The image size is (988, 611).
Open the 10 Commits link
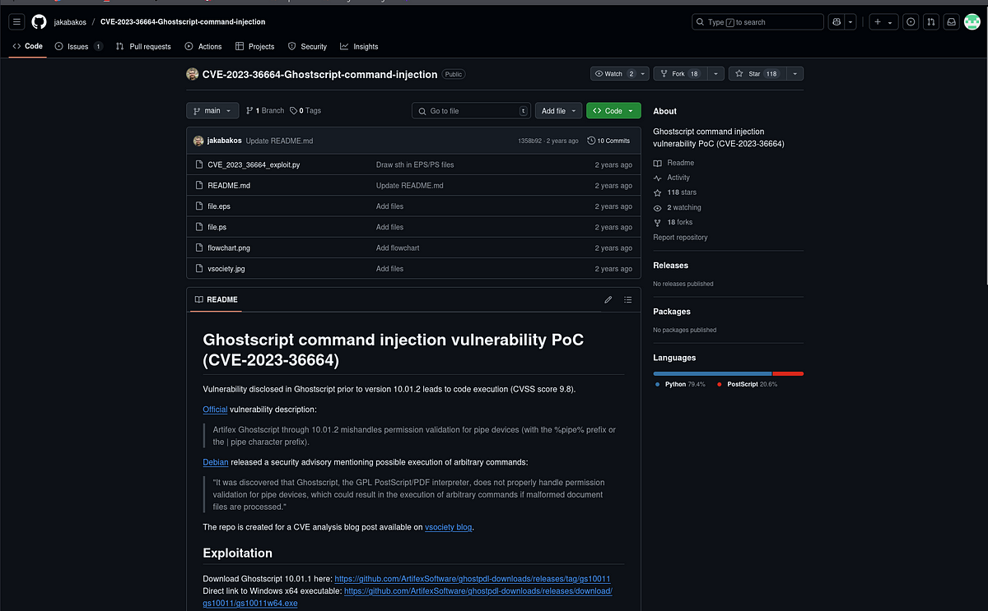coord(608,141)
